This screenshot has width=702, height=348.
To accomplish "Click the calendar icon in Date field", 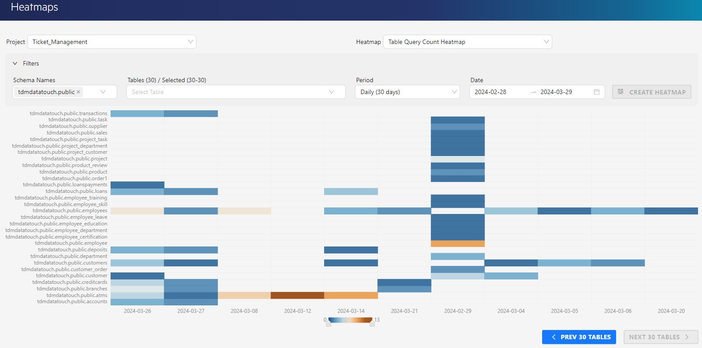I will point(596,92).
